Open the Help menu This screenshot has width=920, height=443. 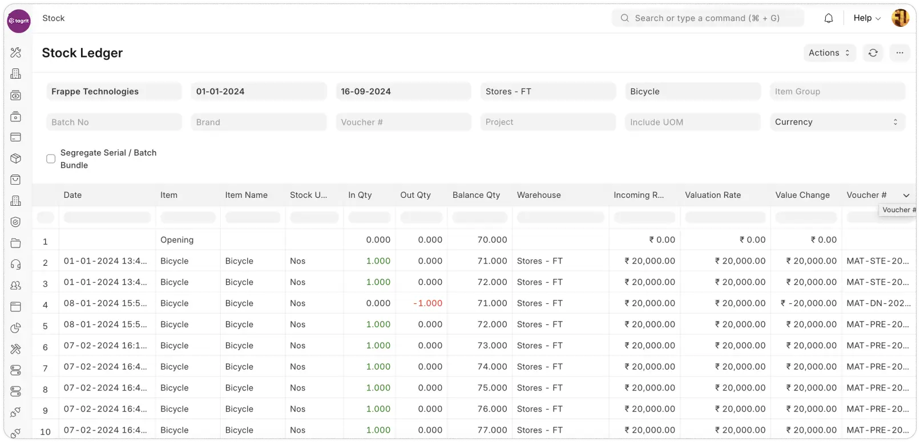866,18
